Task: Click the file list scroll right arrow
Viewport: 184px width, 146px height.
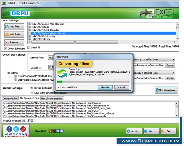Action: click(174, 42)
